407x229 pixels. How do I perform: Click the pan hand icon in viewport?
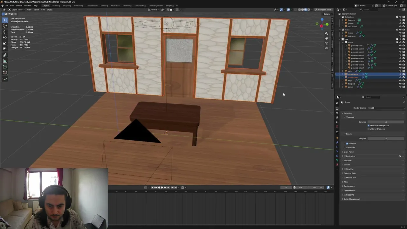[x=327, y=38]
